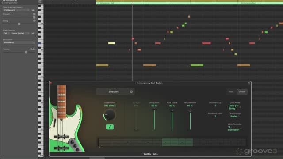
Task: Click the Hum & Hiss 89 % value
Action: click(172, 106)
